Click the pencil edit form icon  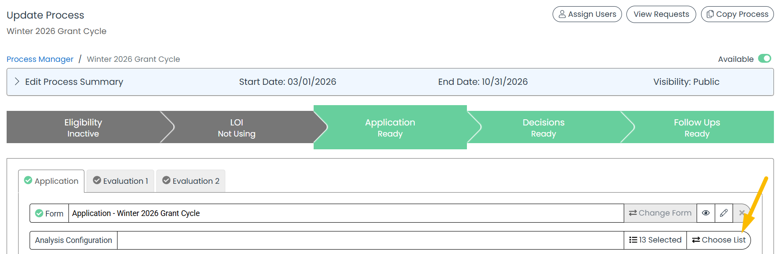click(x=724, y=213)
